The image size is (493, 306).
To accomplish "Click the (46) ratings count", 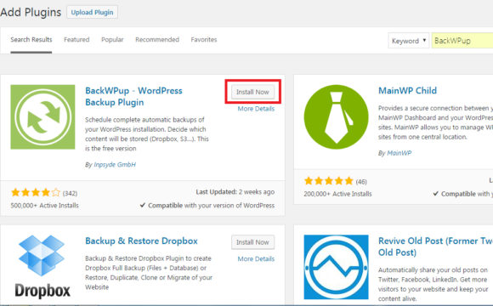I will [x=361, y=181].
